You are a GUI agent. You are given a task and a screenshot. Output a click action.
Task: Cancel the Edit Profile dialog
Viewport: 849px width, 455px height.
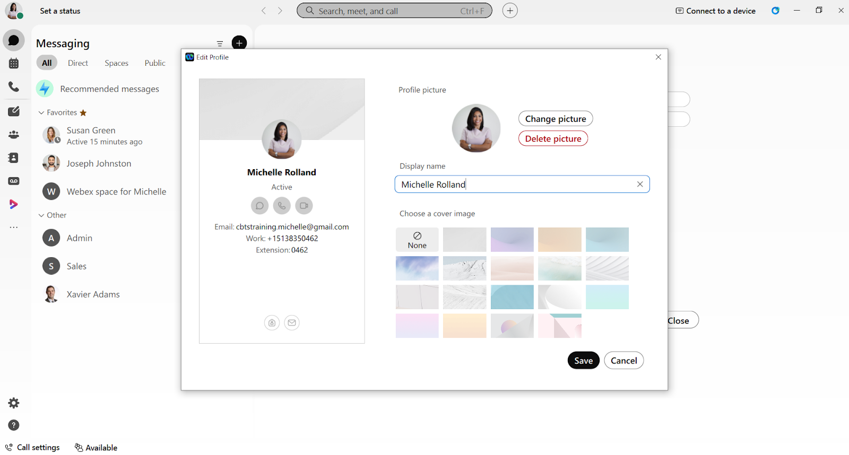point(623,361)
